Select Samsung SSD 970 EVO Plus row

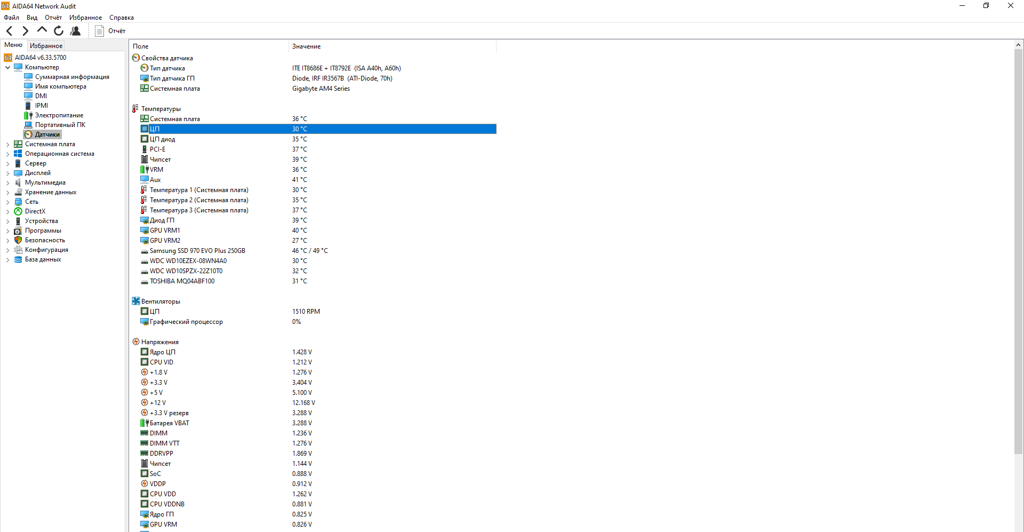318,251
